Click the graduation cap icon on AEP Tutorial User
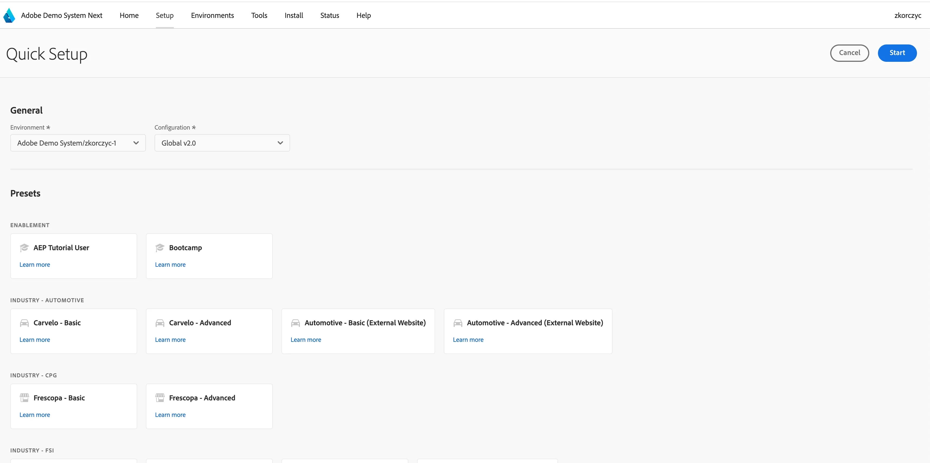930x463 pixels. click(x=24, y=247)
